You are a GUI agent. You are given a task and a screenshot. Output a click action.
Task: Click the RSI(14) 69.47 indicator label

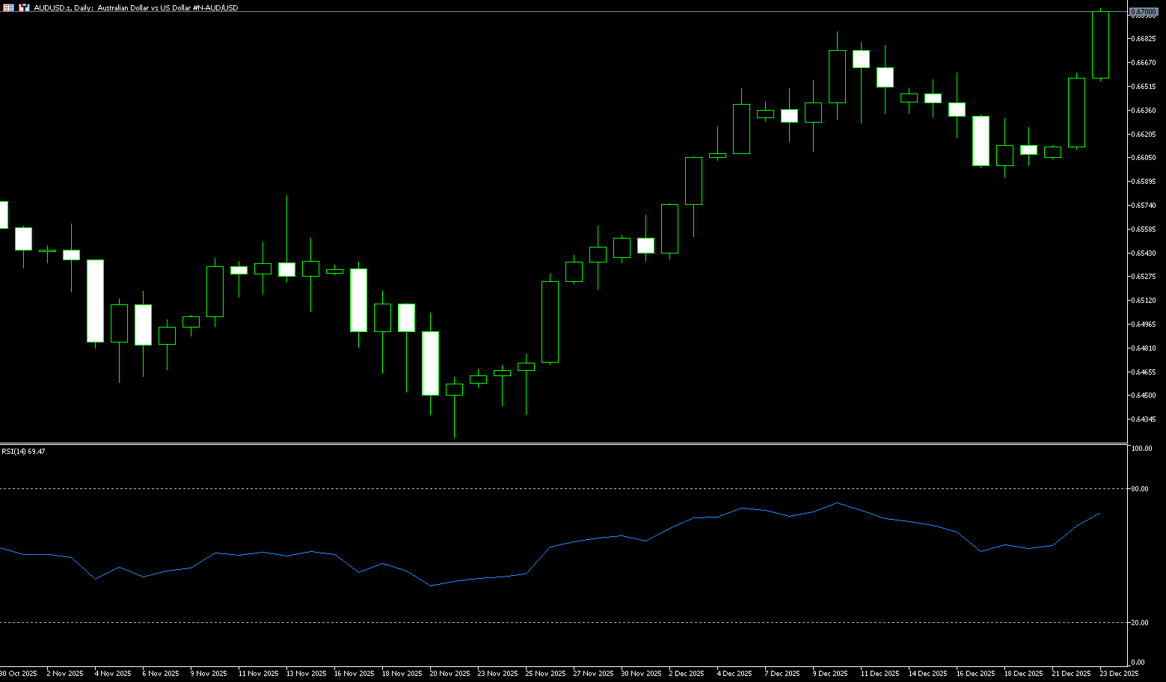[23, 452]
